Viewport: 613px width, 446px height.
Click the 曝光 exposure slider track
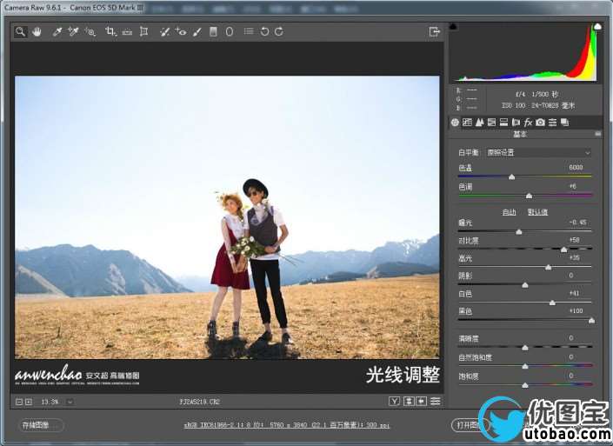pyautogui.click(x=525, y=232)
